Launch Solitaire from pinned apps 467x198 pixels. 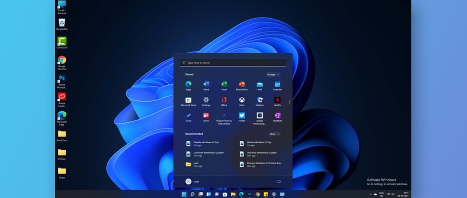point(259,101)
